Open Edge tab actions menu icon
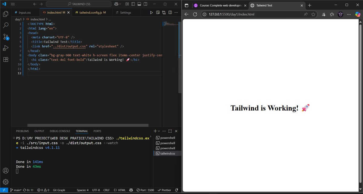 pos(186,5)
